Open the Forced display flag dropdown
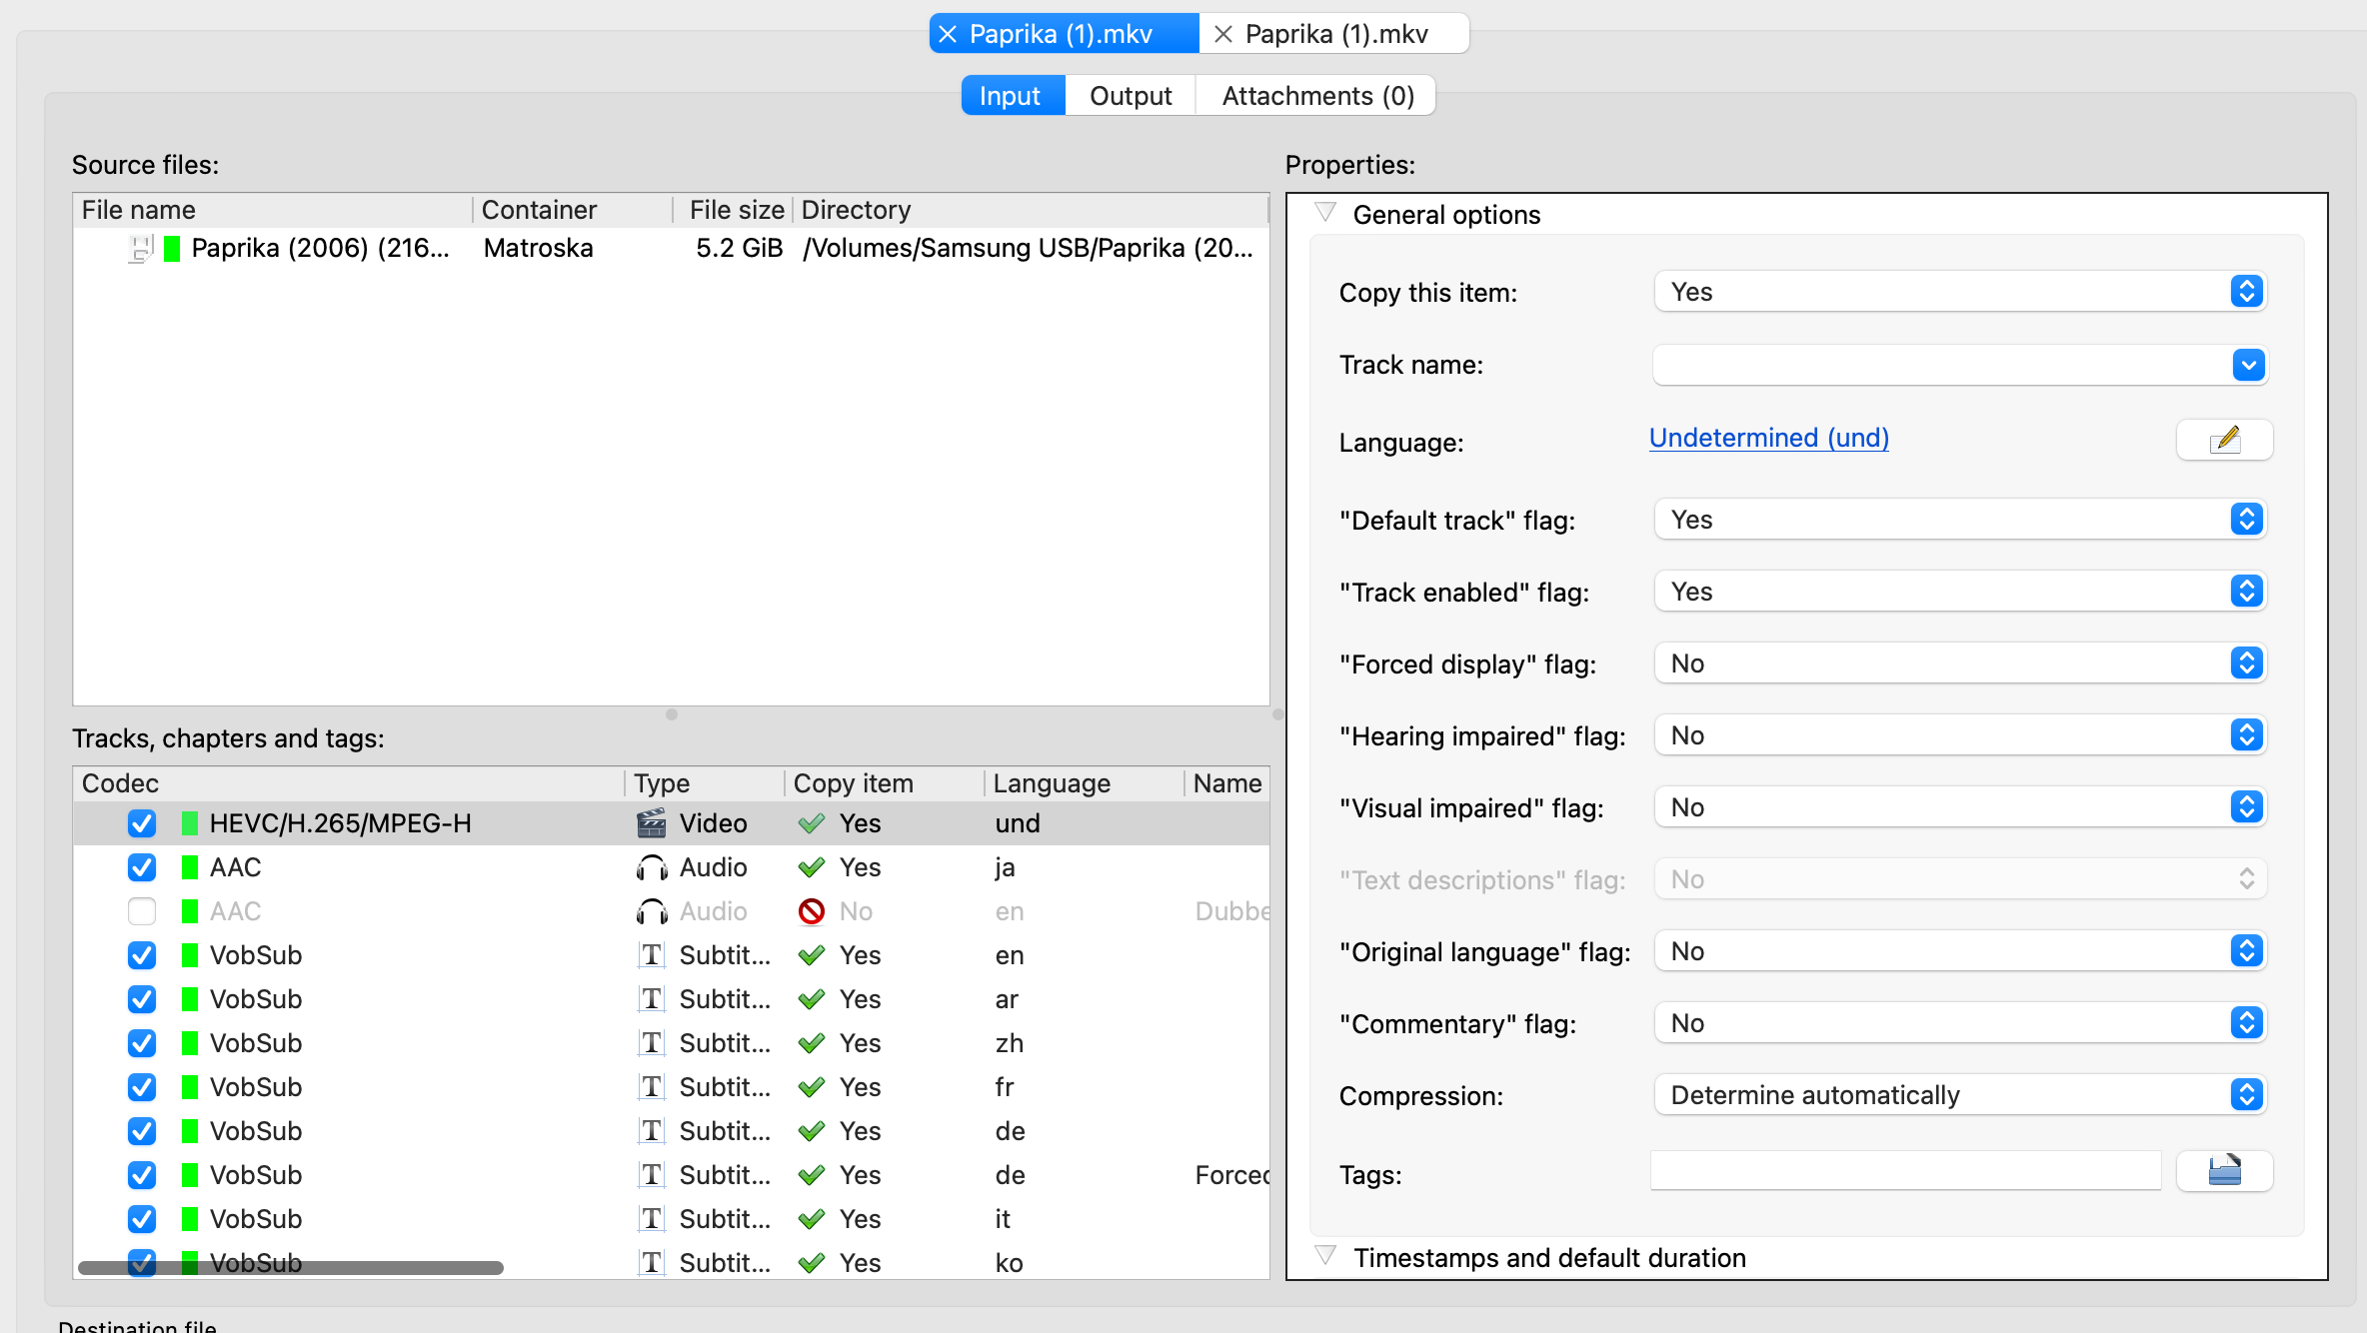Image resolution: width=2367 pixels, height=1333 pixels. pos(1960,664)
